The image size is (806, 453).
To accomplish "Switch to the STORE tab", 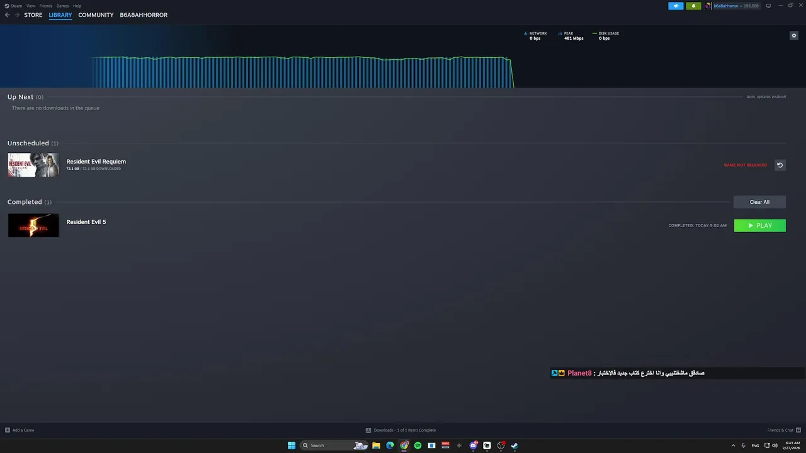I will click(x=33, y=15).
